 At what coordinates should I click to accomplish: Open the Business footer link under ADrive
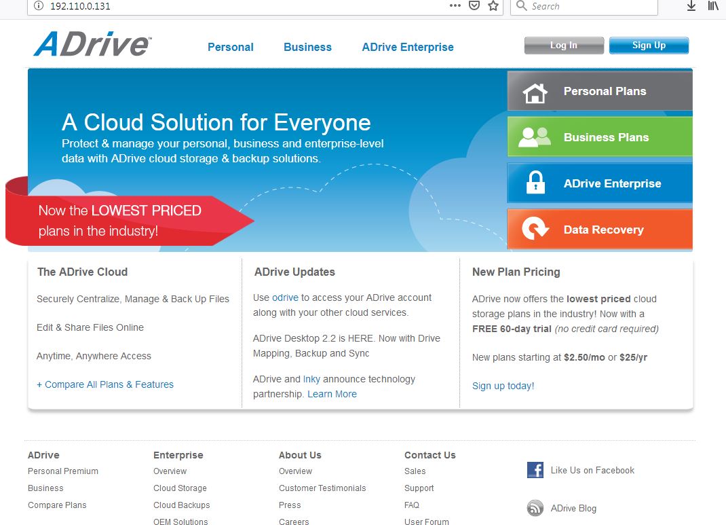pos(45,488)
